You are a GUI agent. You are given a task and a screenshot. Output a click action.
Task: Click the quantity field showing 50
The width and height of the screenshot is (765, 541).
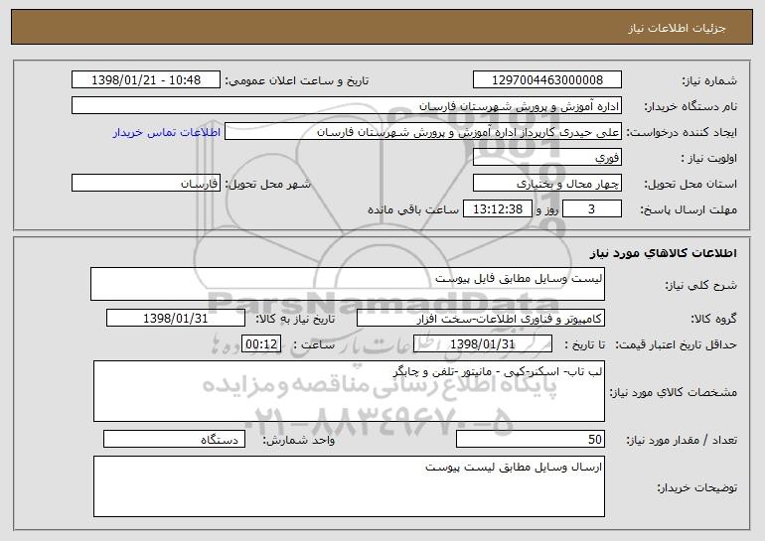pos(531,439)
